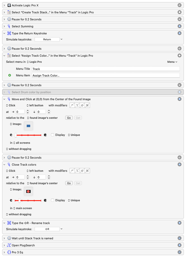Click the curly-braces icon beside Pro 3 Eq

9,252
